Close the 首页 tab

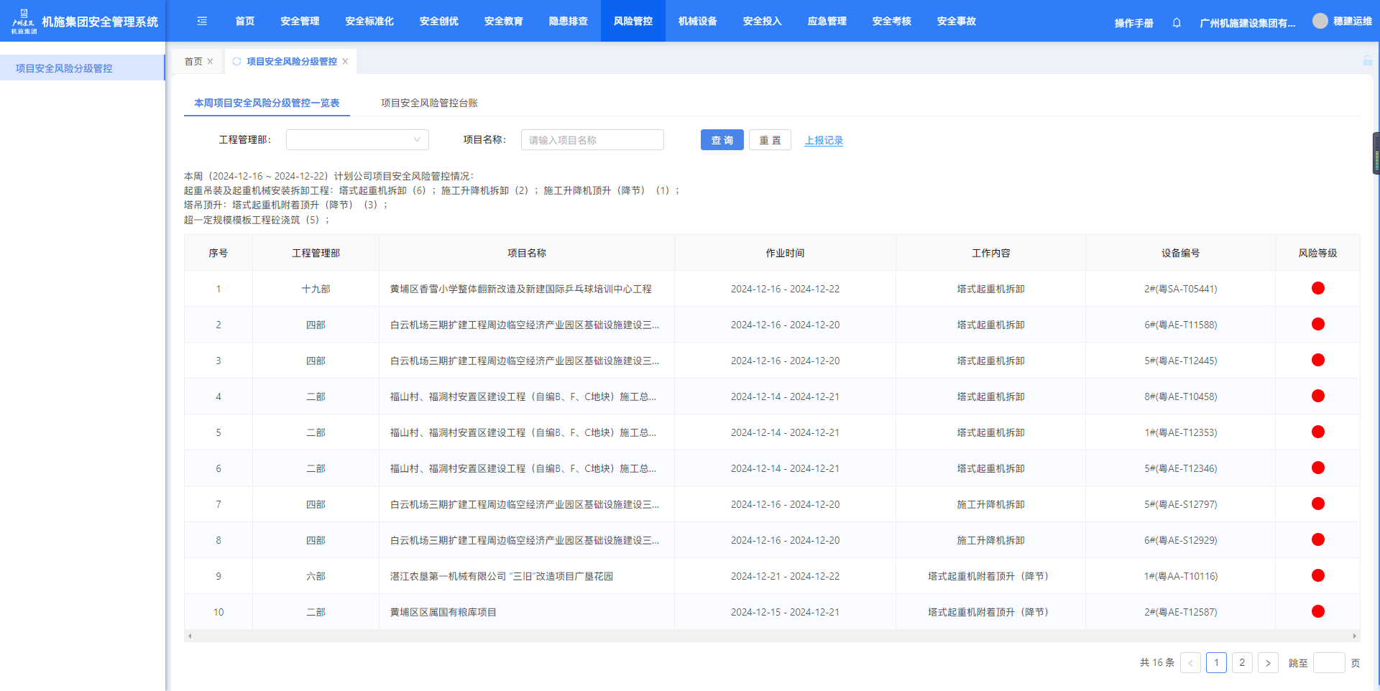[211, 62]
